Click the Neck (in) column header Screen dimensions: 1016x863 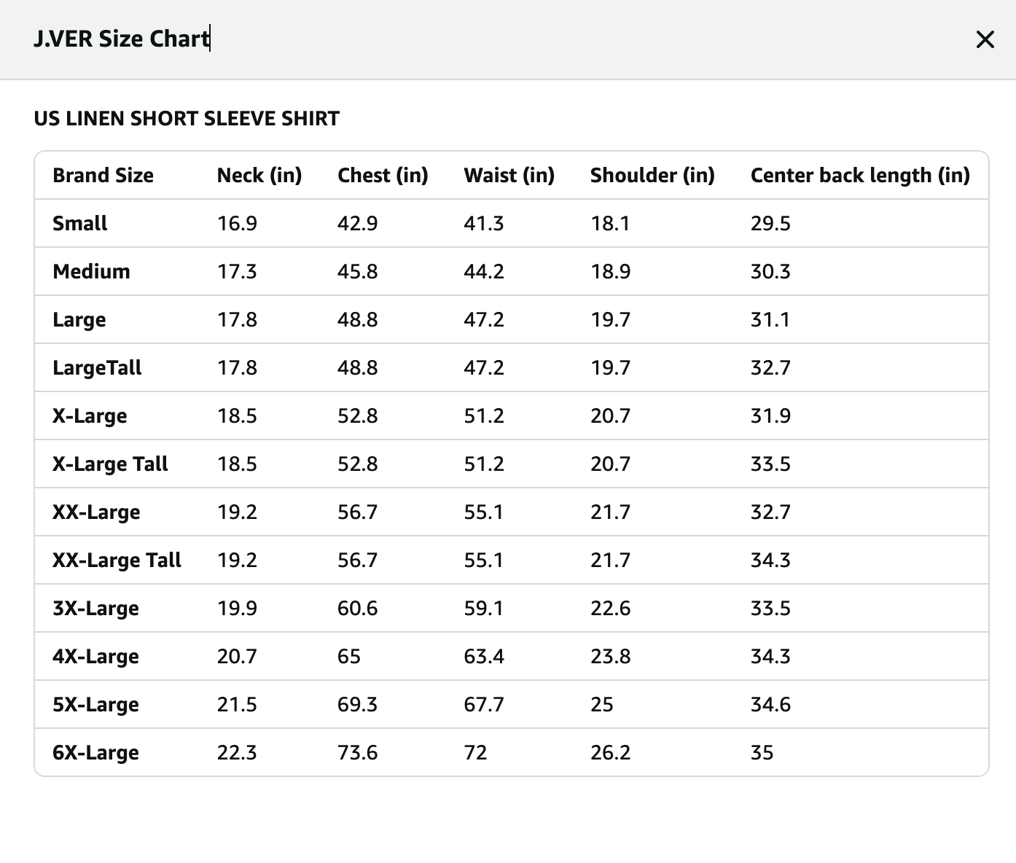click(259, 176)
